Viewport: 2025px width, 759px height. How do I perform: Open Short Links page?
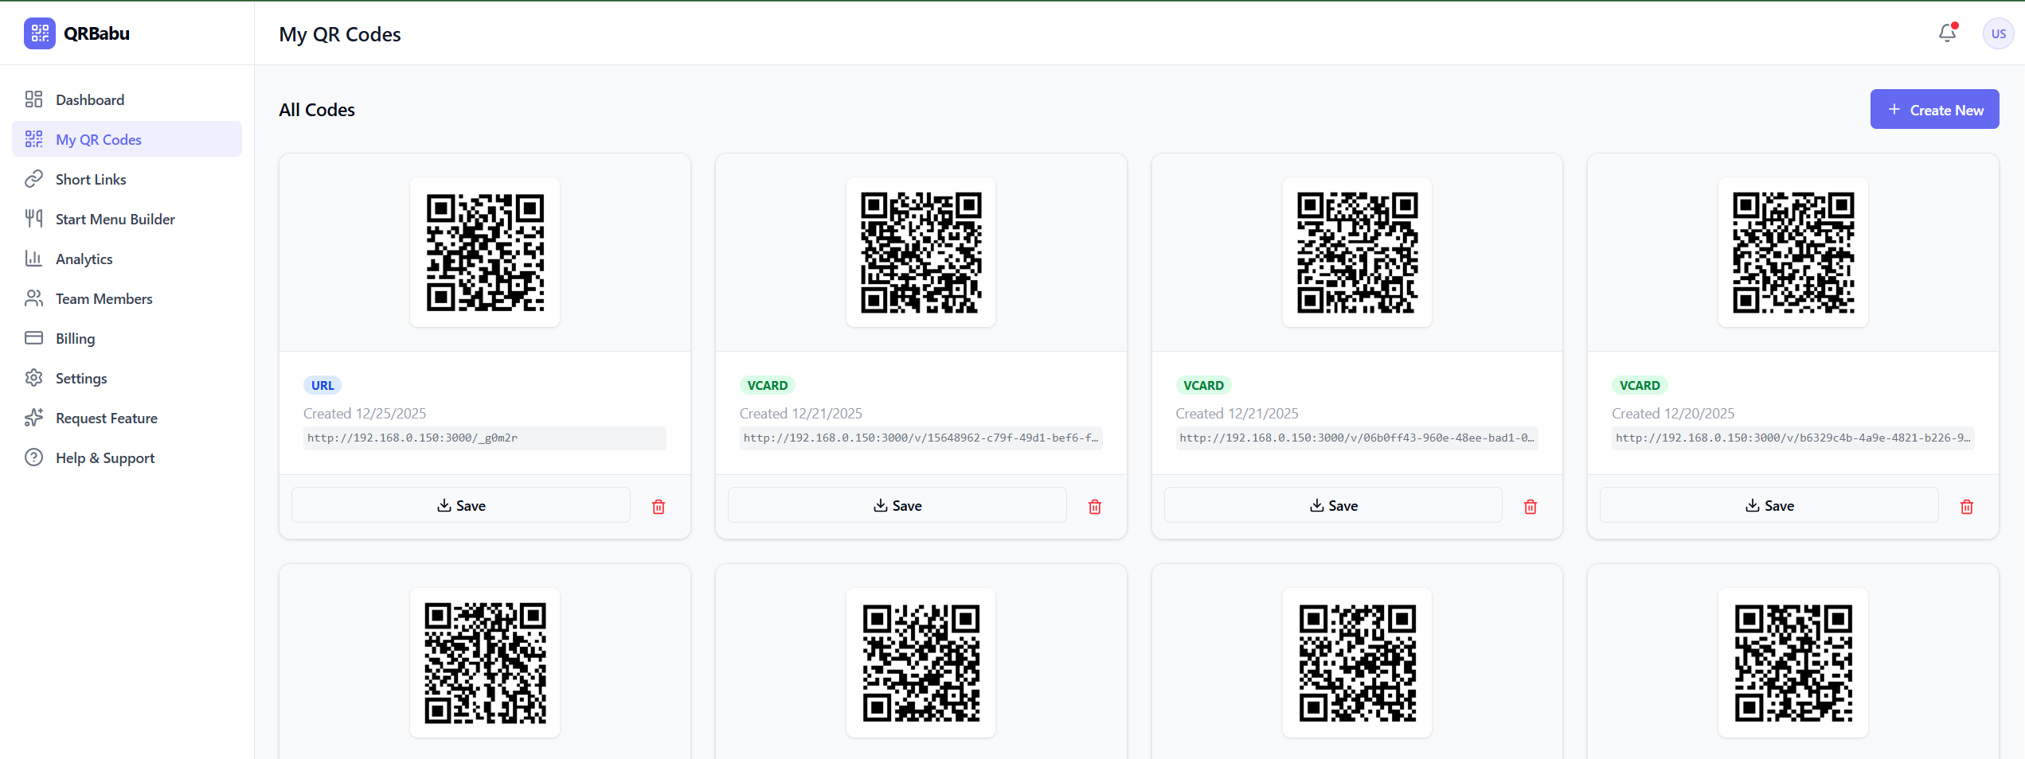127,179
